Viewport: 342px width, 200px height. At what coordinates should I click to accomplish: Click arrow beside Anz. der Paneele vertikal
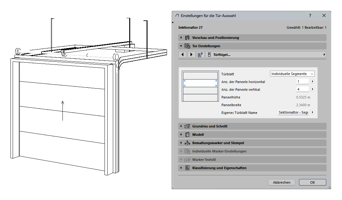click(x=312, y=89)
